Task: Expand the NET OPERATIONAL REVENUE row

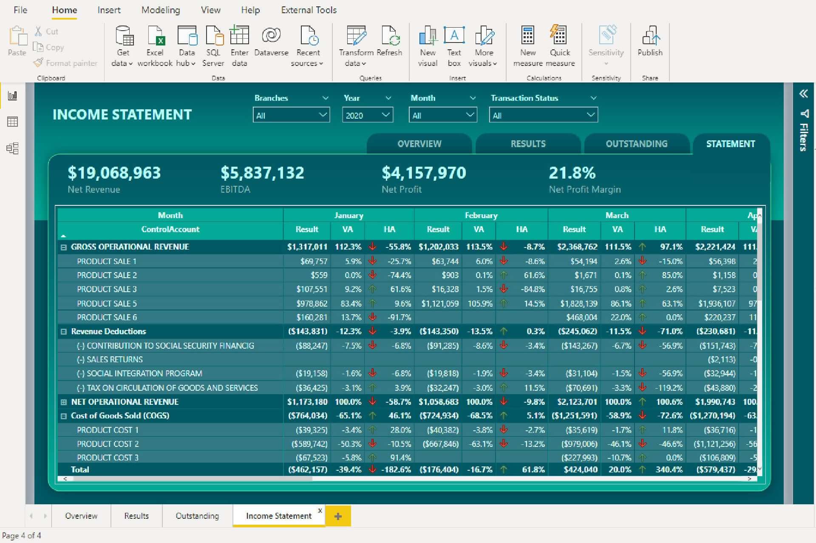Action: pyautogui.click(x=64, y=401)
